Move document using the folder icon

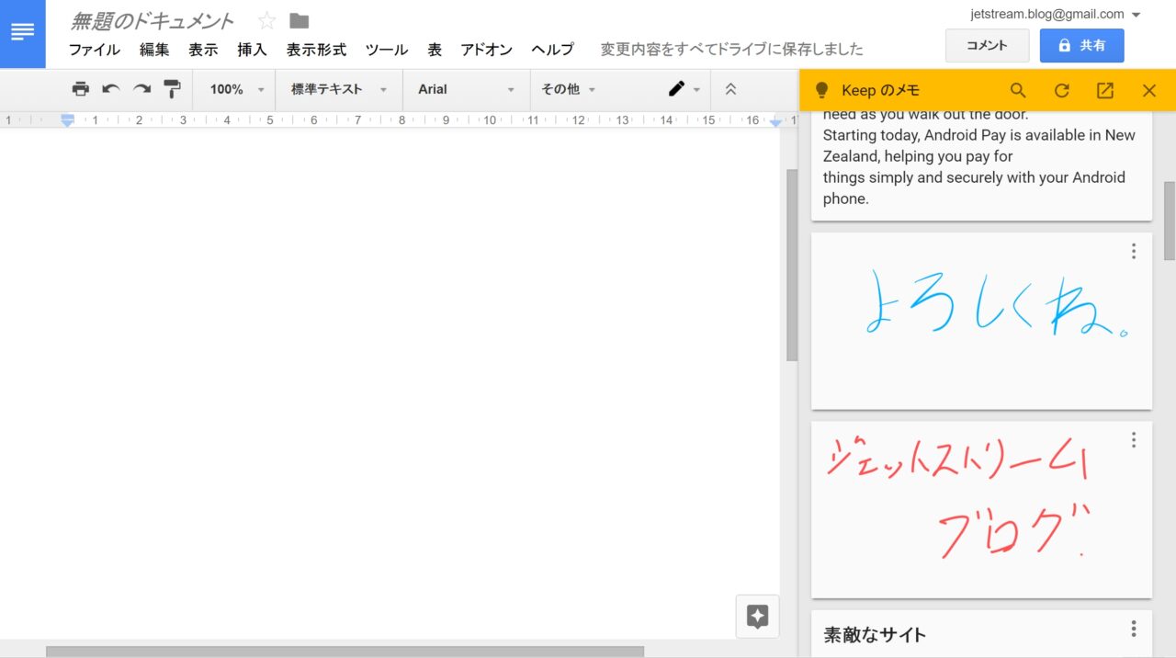click(299, 21)
